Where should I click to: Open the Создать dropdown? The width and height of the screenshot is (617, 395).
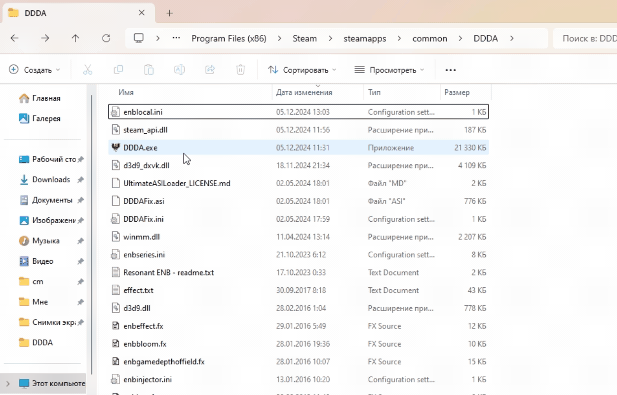(35, 70)
